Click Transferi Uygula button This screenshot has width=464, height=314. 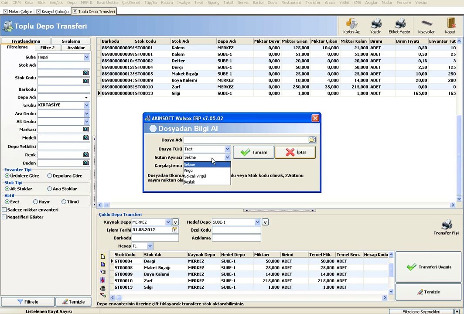click(429, 267)
